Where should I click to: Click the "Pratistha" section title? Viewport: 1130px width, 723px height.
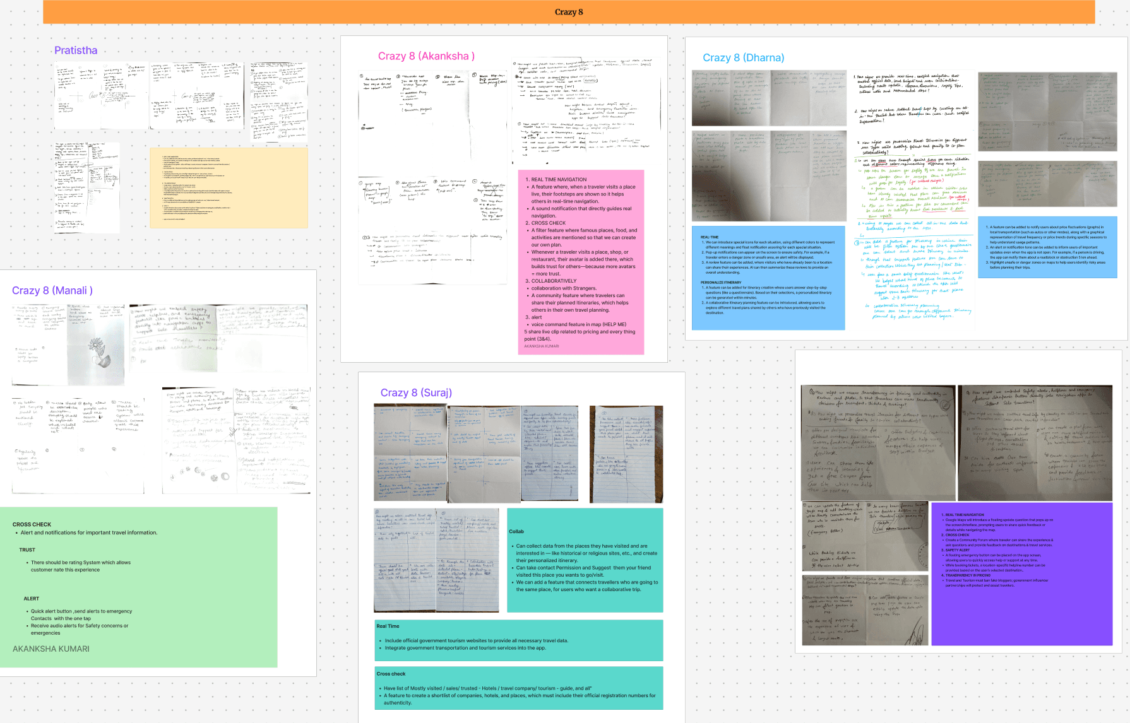click(76, 50)
